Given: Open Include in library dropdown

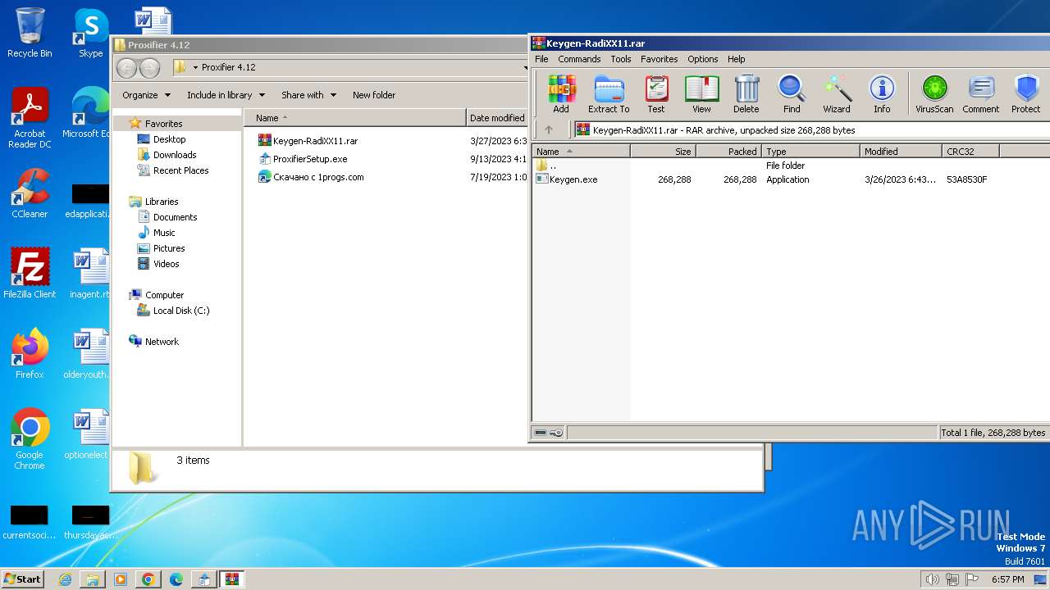Looking at the screenshot, I should (225, 95).
